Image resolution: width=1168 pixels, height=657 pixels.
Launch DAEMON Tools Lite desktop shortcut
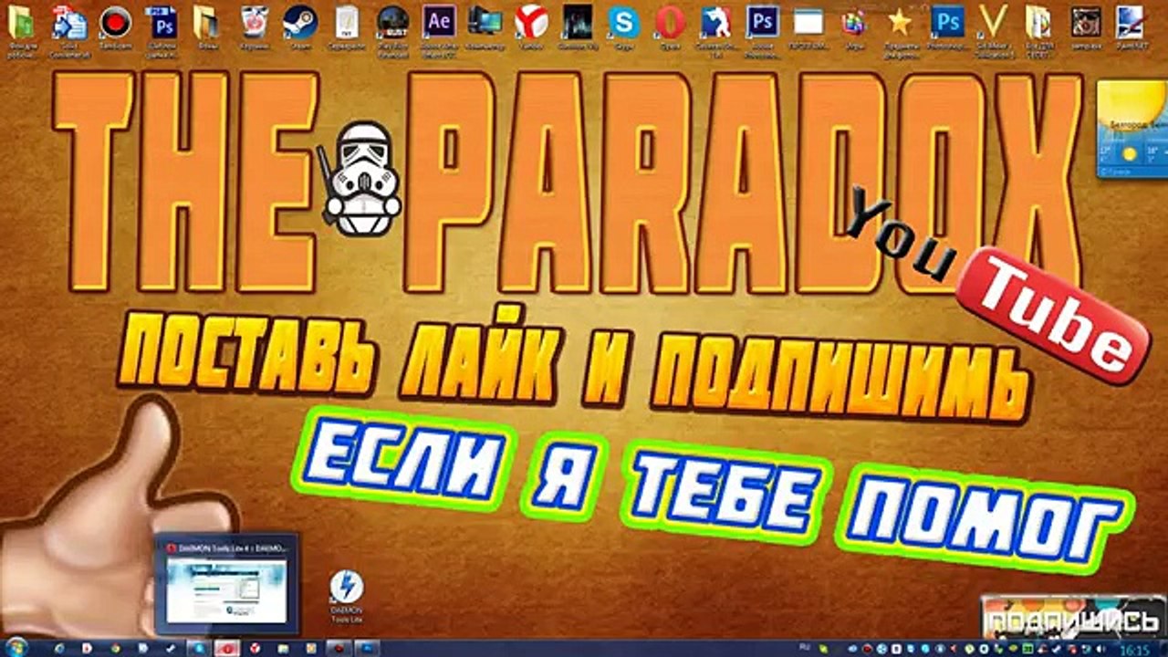(x=347, y=596)
